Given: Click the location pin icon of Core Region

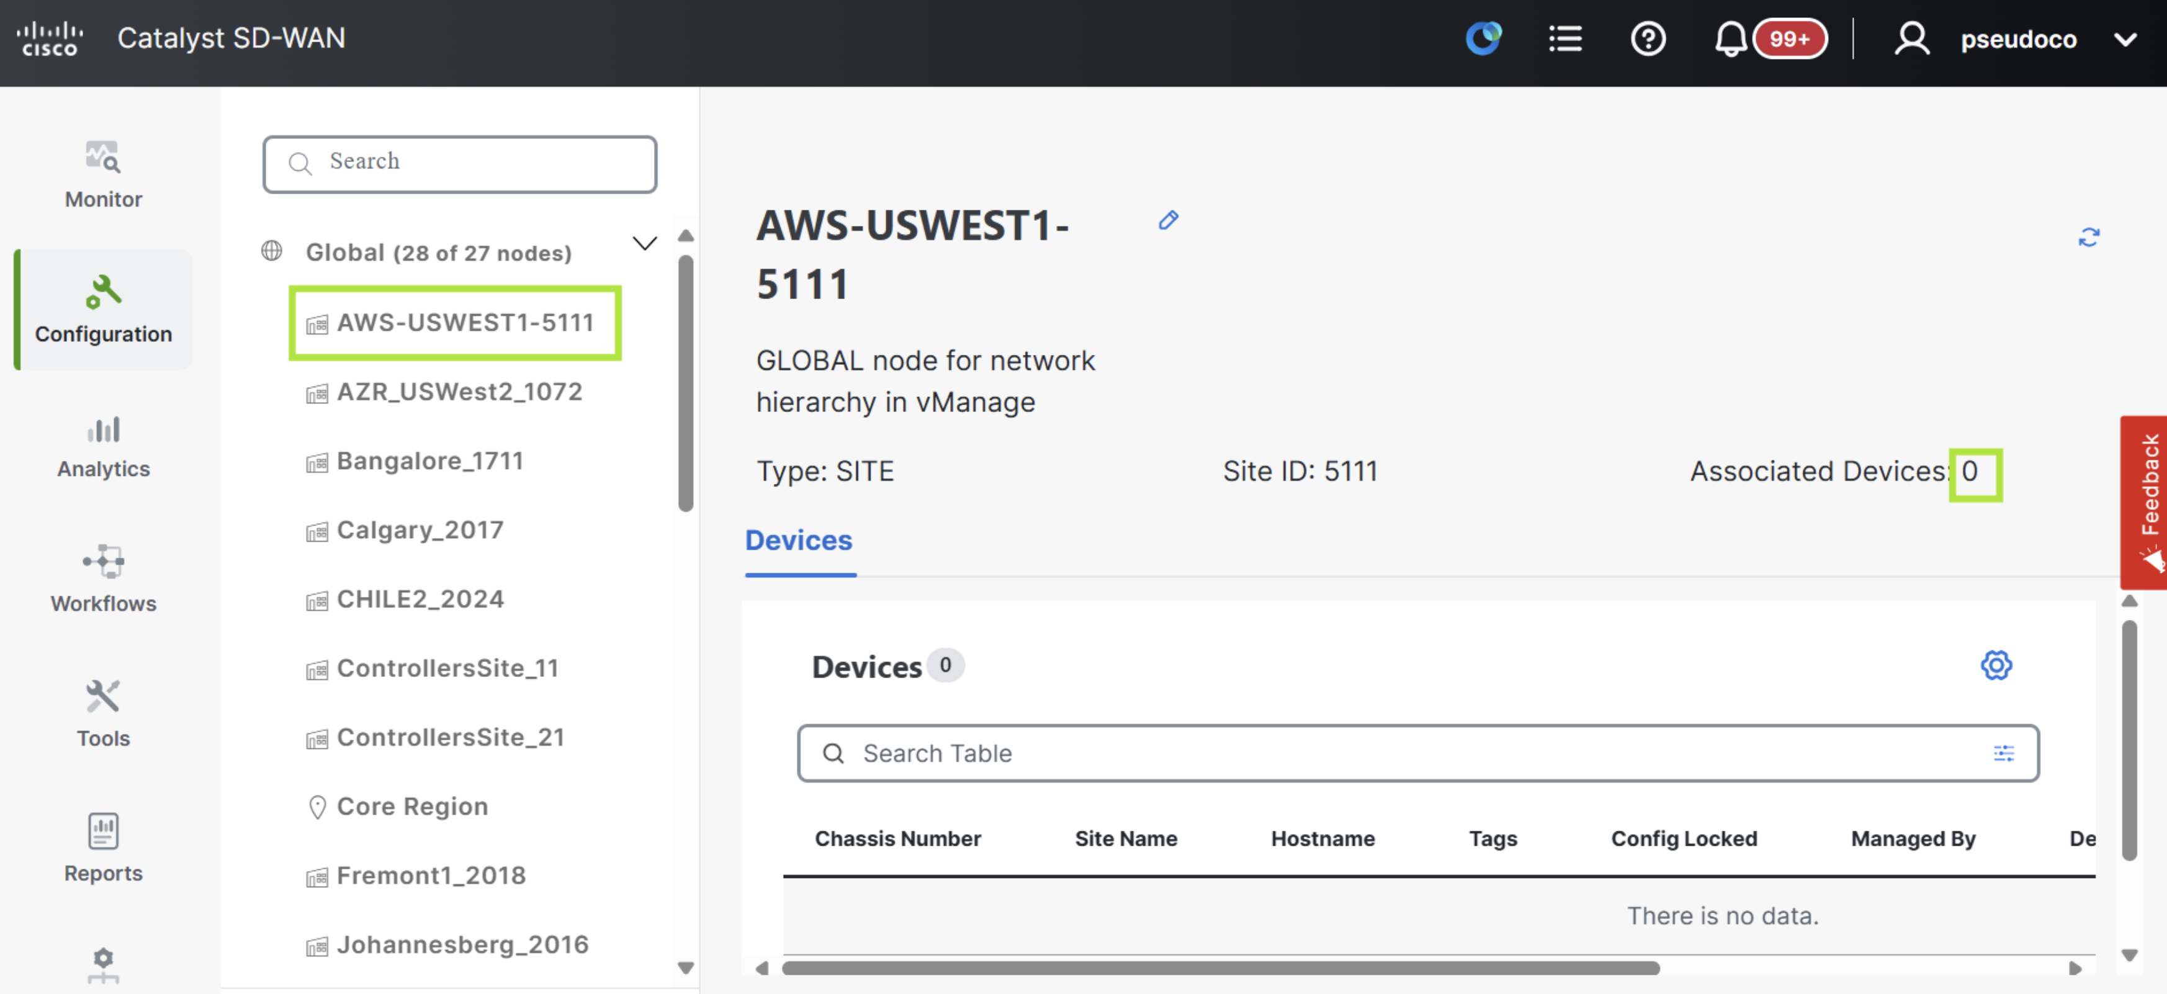Looking at the screenshot, I should 316,807.
